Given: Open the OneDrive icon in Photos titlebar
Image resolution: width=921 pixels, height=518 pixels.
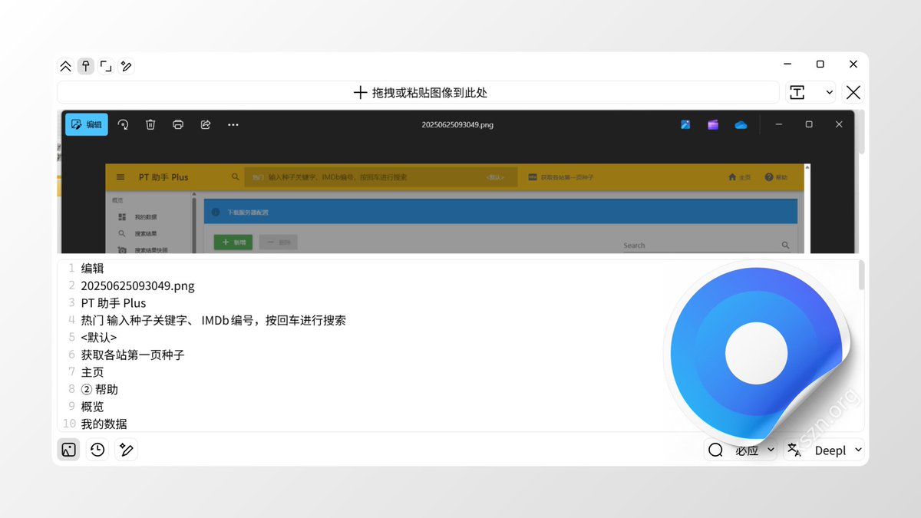Looking at the screenshot, I should coord(740,124).
